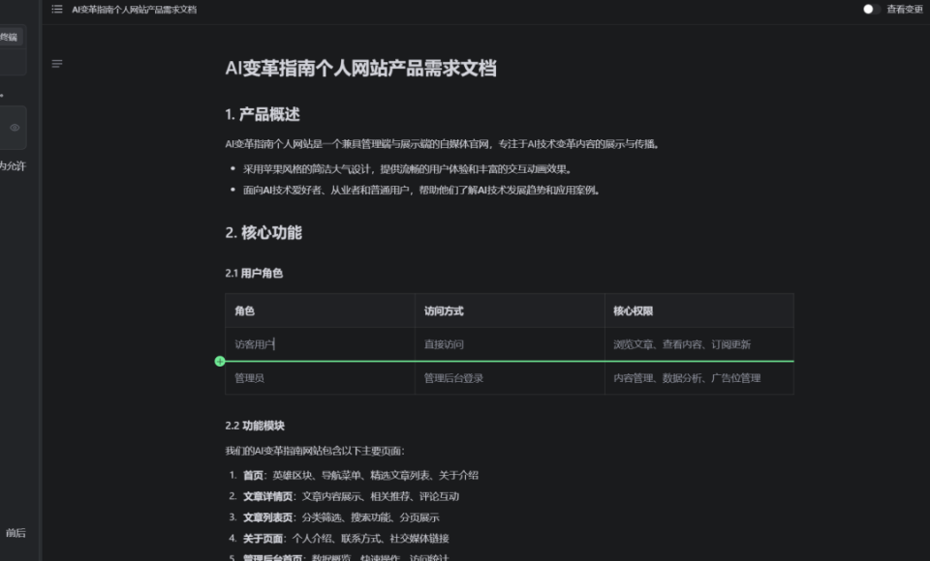Click the list icon beside the document title
The height and width of the screenshot is (561, 930).
pos(57,9)
